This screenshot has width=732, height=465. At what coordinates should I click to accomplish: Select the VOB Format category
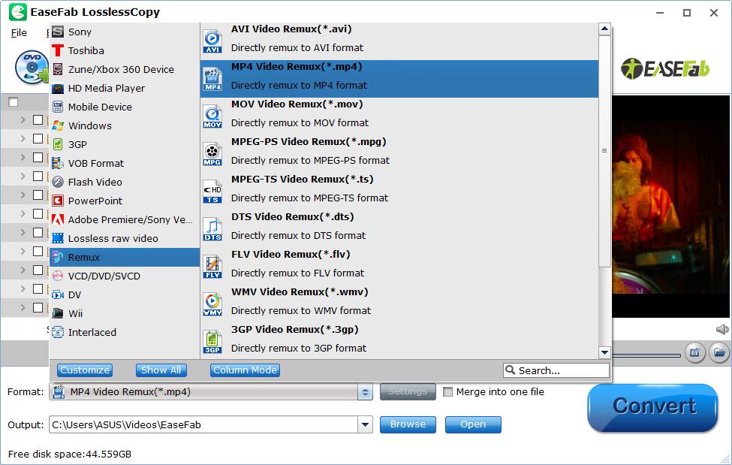pyautogui.click(x=125, y=163)
